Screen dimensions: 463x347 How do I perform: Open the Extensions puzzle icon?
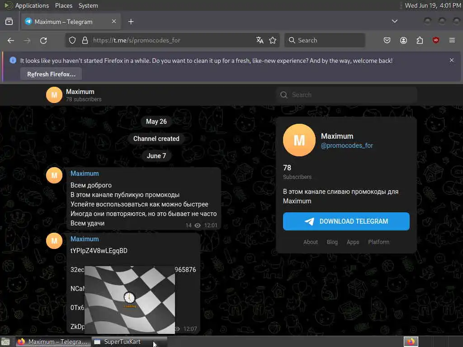click(420, 40)
